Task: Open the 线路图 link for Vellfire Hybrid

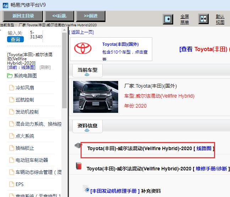Action: pos(204,148)
